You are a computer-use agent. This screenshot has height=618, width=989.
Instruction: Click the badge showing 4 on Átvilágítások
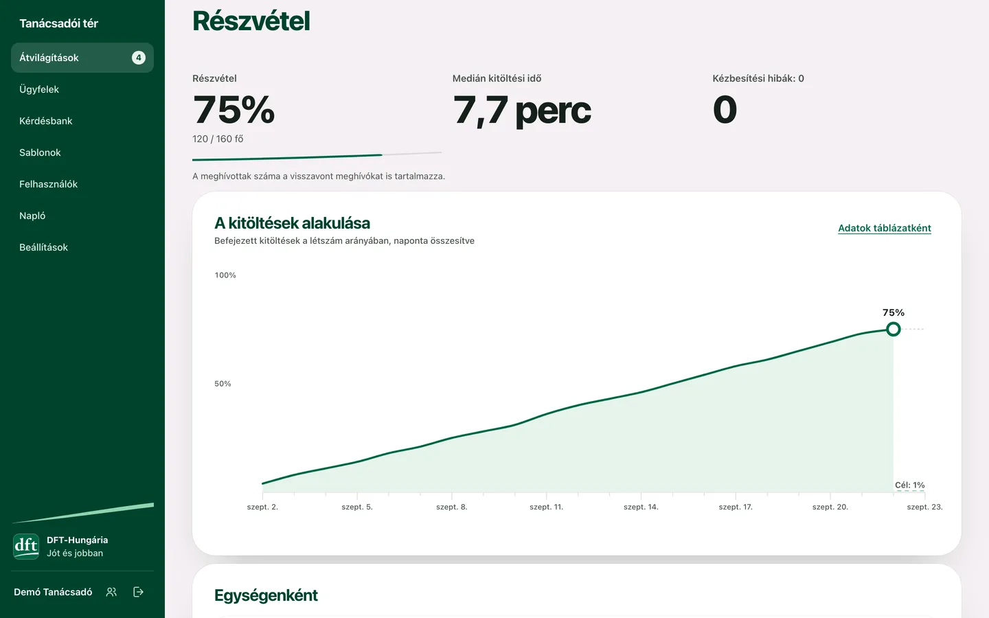pos(139,58)
